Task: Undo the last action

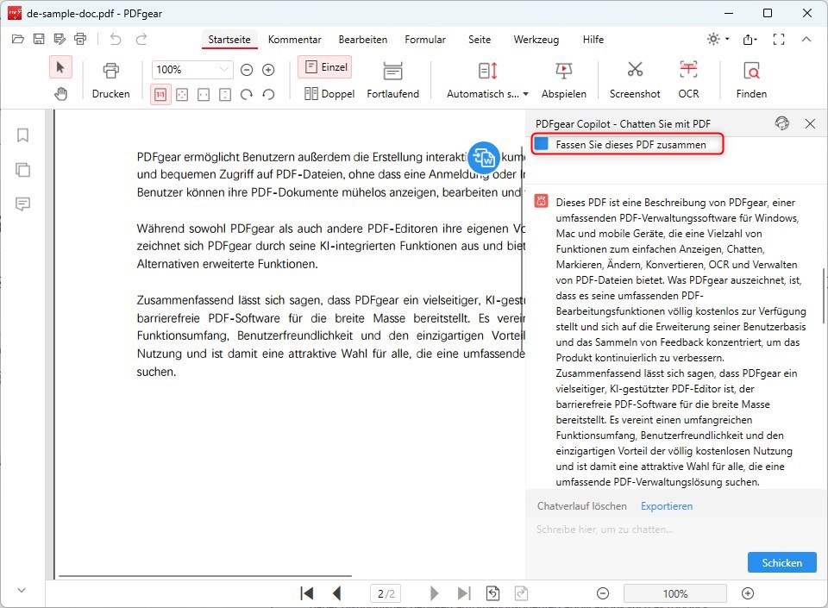Action: click(116, 39)
